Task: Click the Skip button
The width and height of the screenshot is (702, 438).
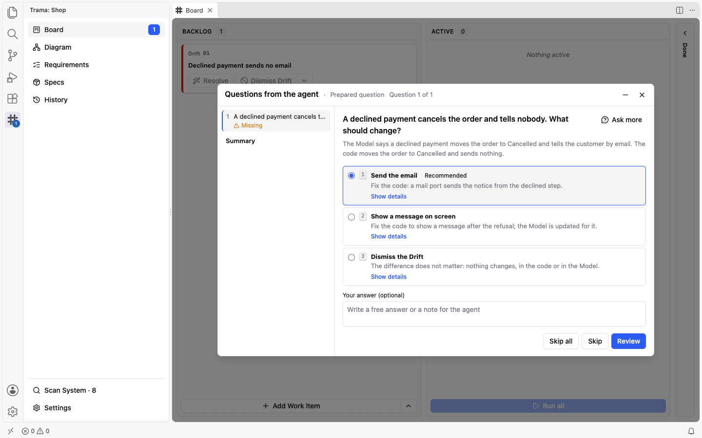Action: tap(595, 341)
